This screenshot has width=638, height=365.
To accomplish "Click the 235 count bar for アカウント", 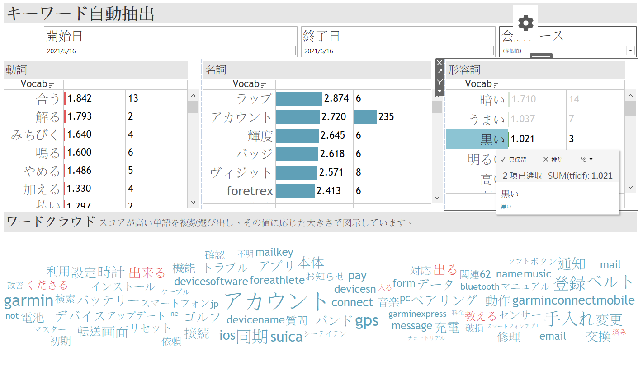I will tap(365, 117).
